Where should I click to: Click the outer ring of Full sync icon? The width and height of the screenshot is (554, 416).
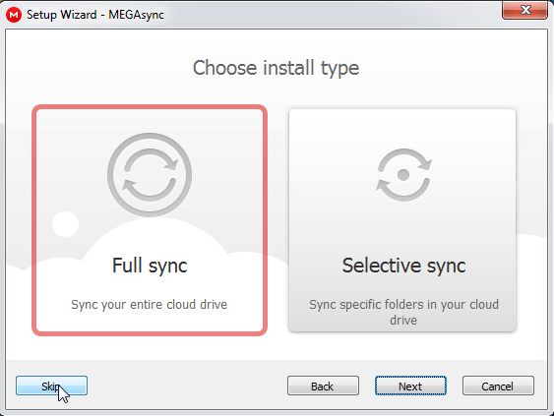coord(150,136)
